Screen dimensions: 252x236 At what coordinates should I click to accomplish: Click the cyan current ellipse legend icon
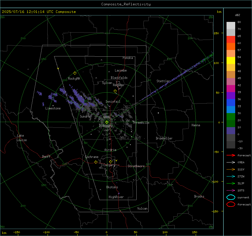231,197
